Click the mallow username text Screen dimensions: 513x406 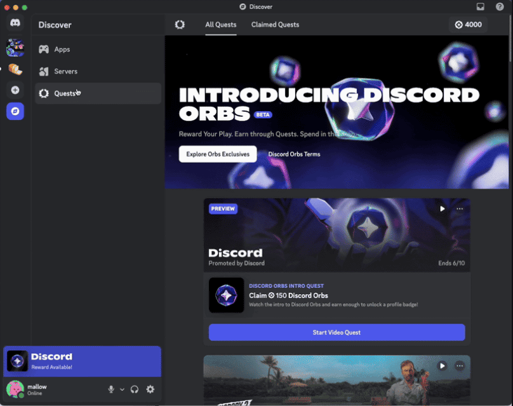click(37, 387)
